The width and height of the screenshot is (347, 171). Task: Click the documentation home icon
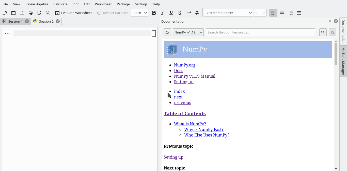tap(167, 32)
